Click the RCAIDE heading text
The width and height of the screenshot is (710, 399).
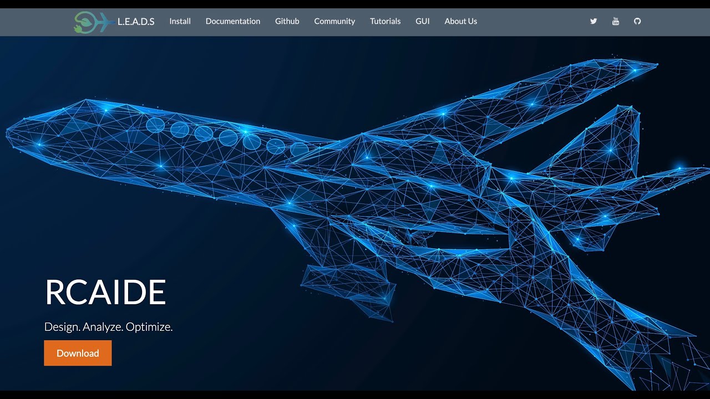tap(105, 293)
